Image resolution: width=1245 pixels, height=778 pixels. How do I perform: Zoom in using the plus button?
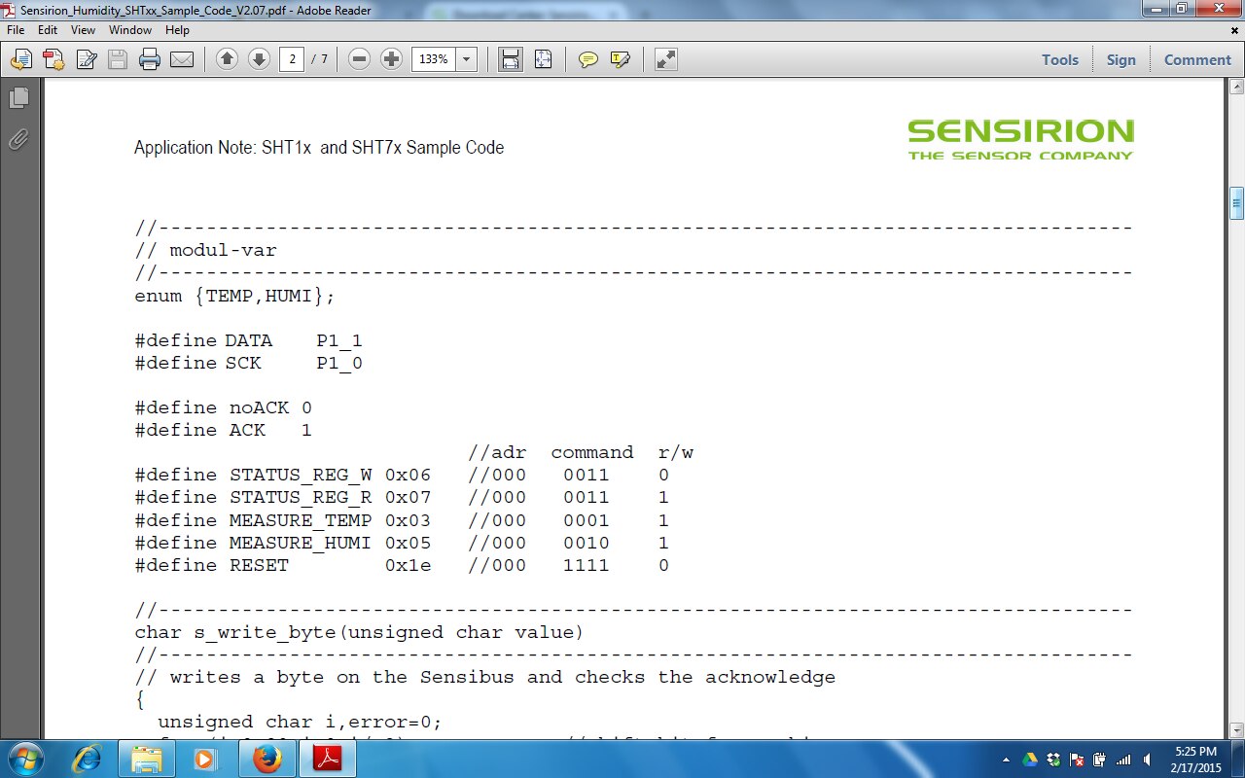pos(391,59)
